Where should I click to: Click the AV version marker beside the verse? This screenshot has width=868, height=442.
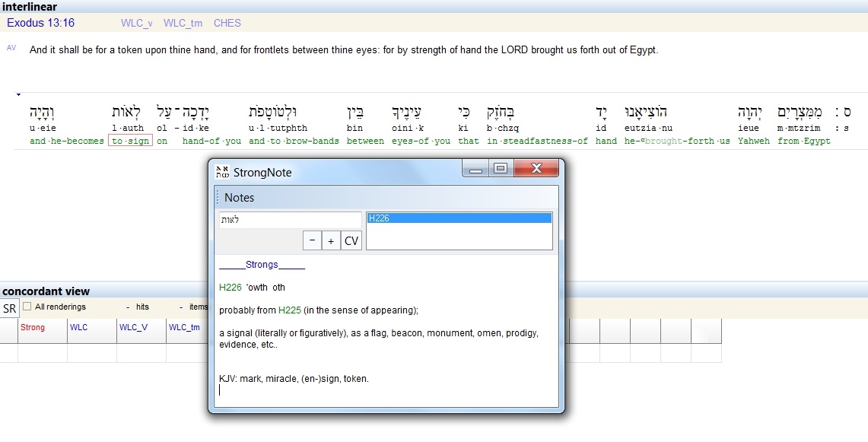pyautogui.click(x=11, y=48)
